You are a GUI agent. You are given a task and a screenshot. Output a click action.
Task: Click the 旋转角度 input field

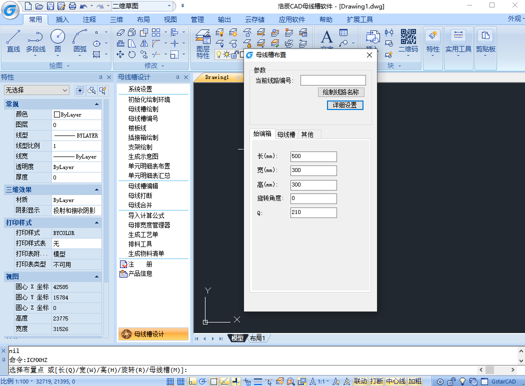click(x=313, y=198)
